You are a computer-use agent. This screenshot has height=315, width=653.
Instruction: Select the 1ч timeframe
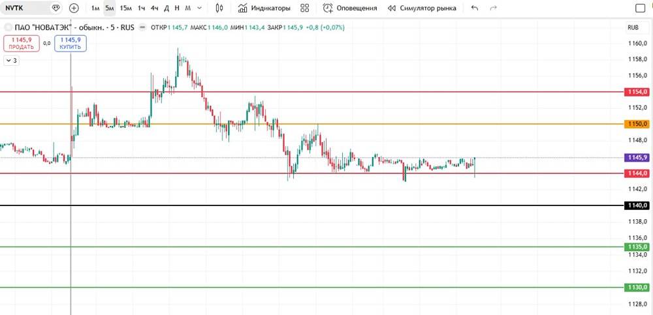coord(142,8)
